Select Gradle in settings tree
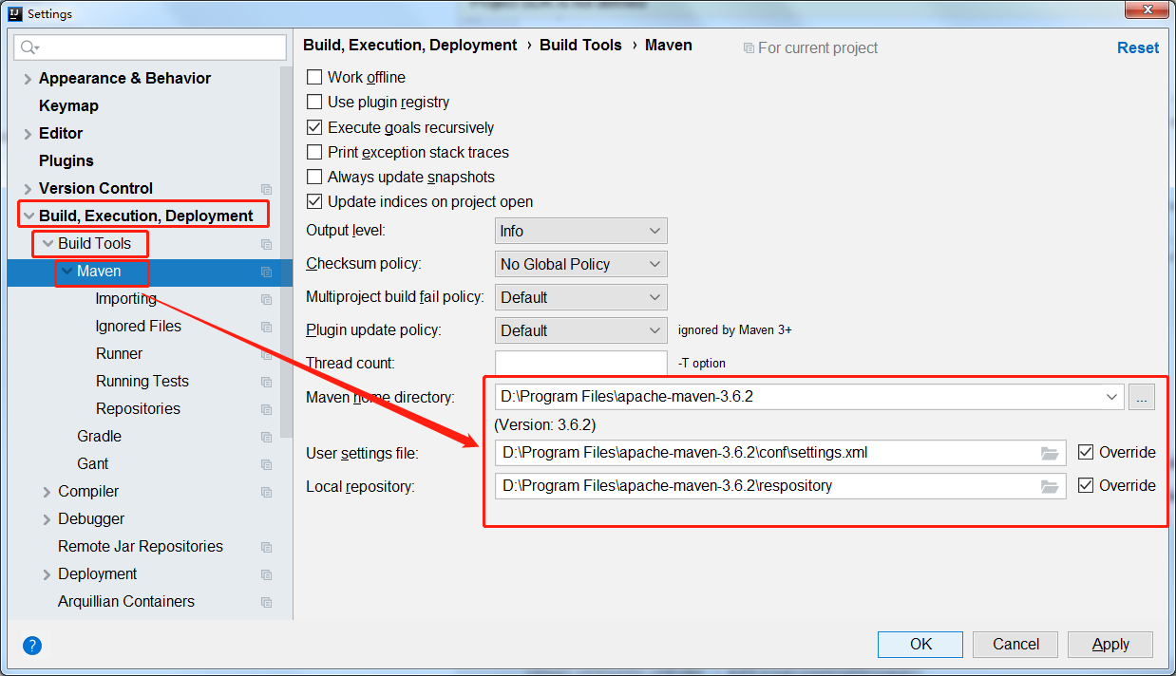1176x676 pixels. (x=99, y=437)
